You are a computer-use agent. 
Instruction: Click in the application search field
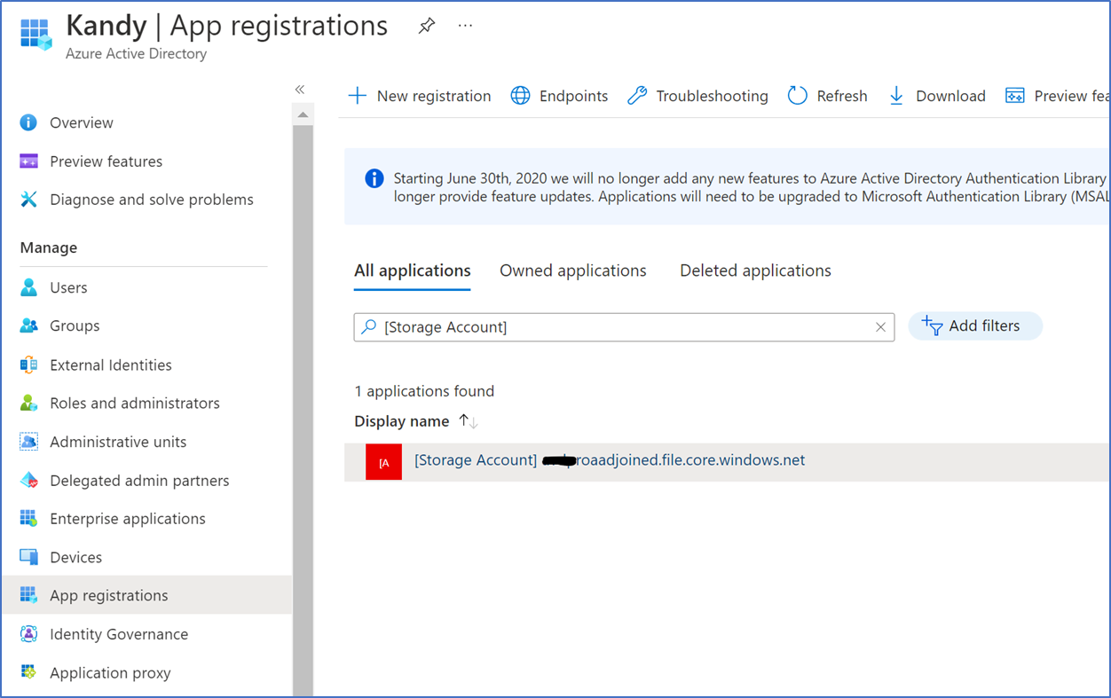[x=624, y=327]
